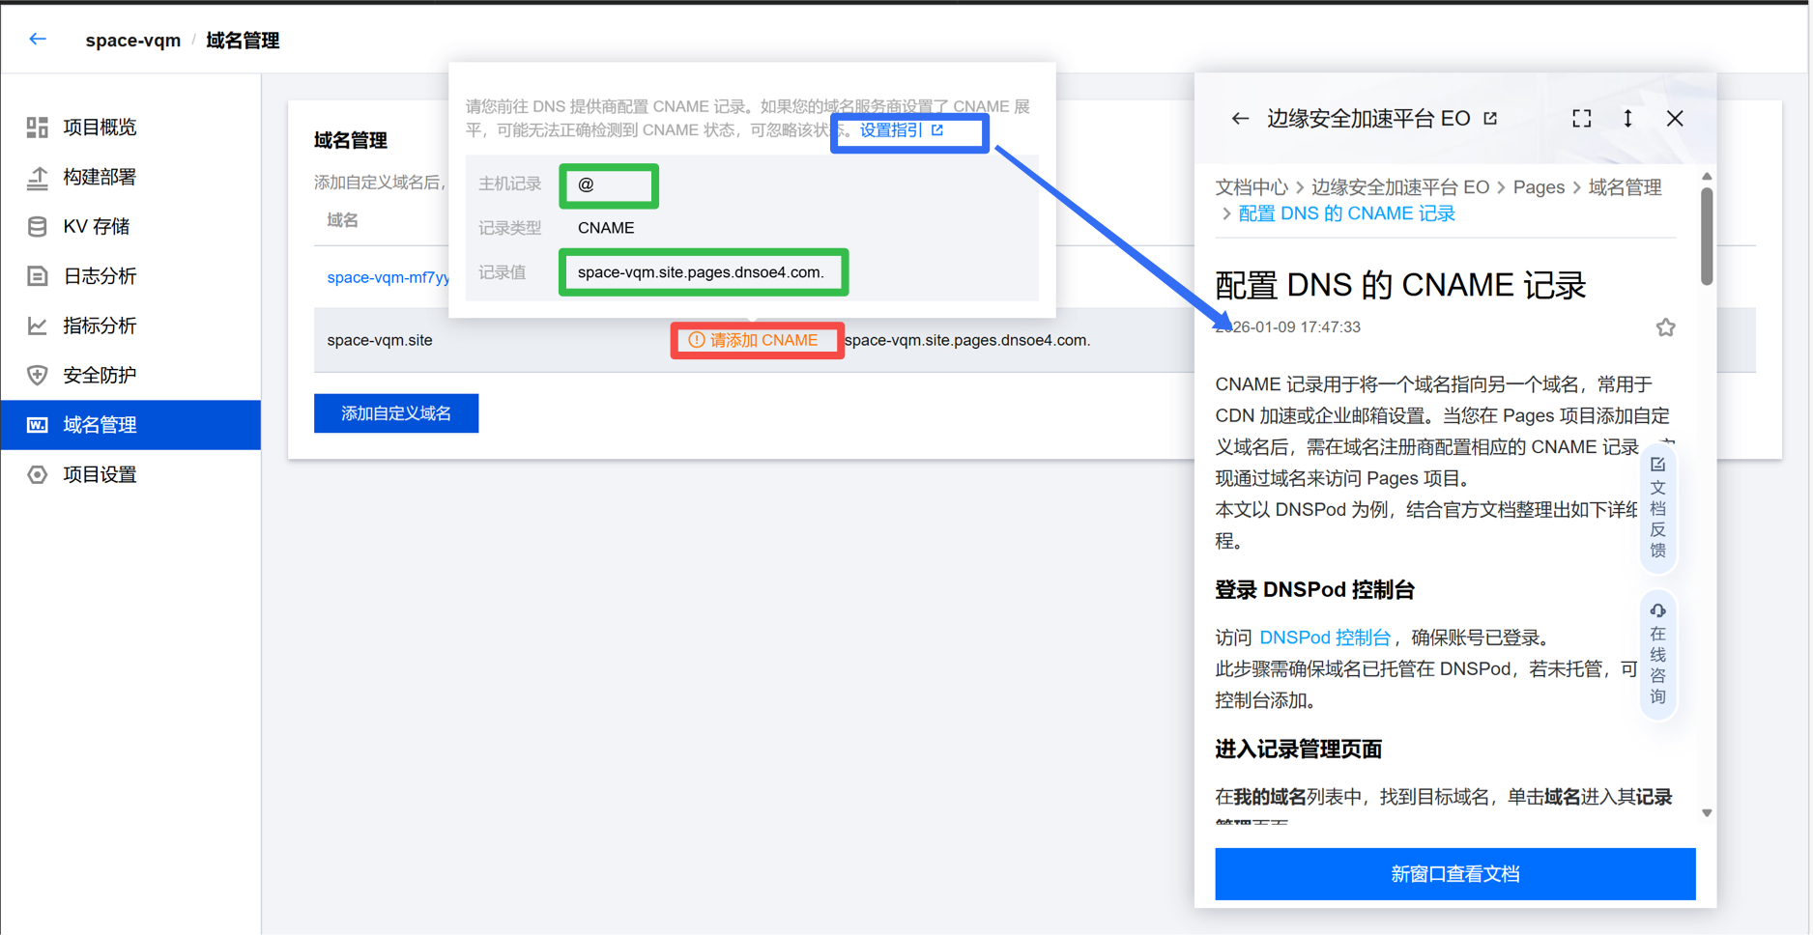The image size is (1813, 935).
Task: Open 文档反馈 feedback widget
Action: point(1657,508)
